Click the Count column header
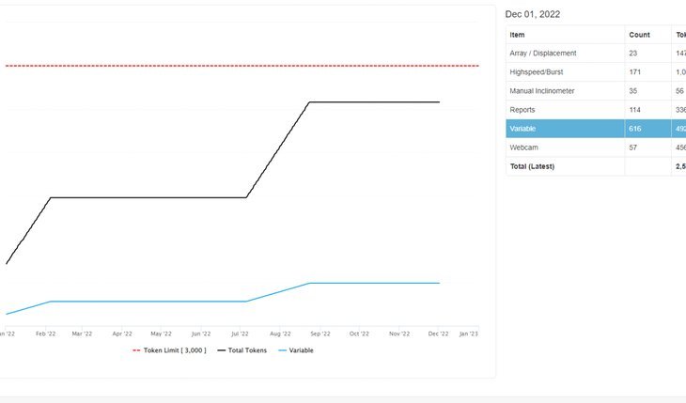This screenshot has width=686, height=403. 639,35
